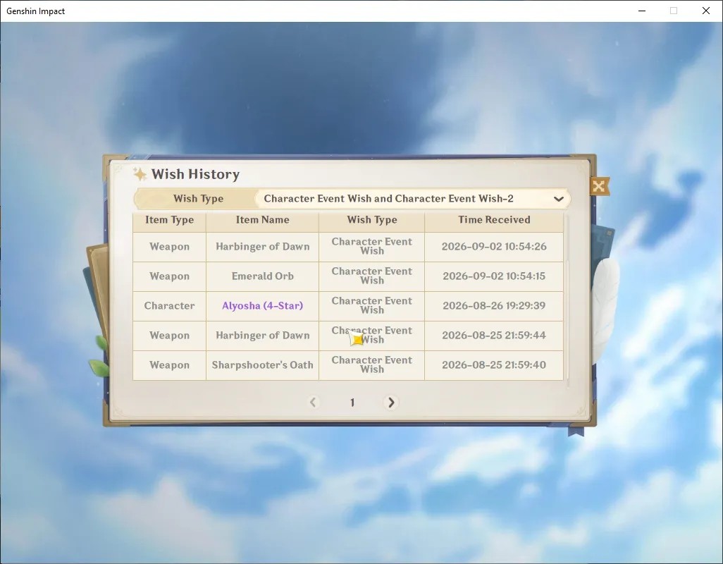Viewport: 723px width, 564px height.
Task: Expand the Wish Type dropdown chevron
Action: click(x=558, y=199)
